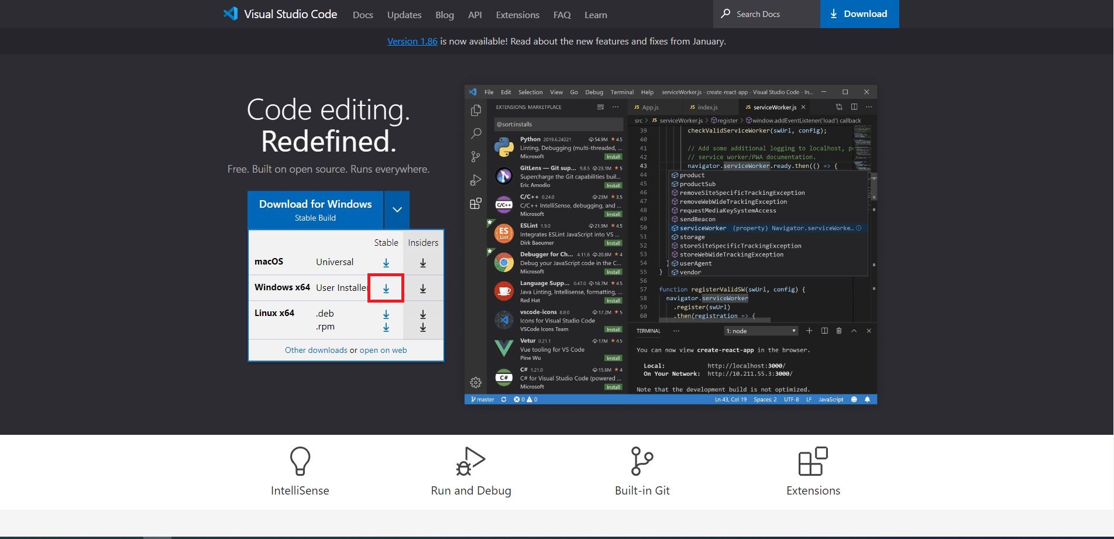Click the Visual Studio Code logo
1114x539 pixels.
231,13
